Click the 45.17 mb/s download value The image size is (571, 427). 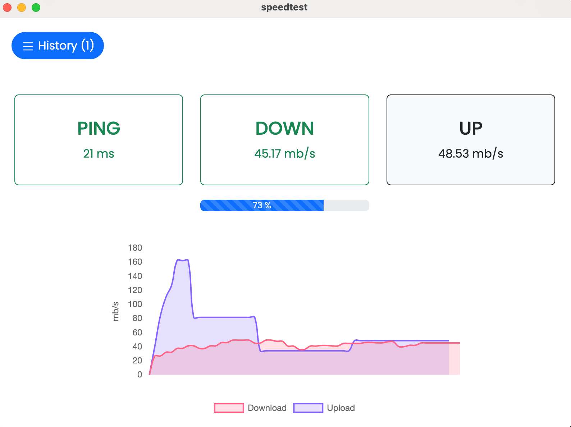pos(284,154)
